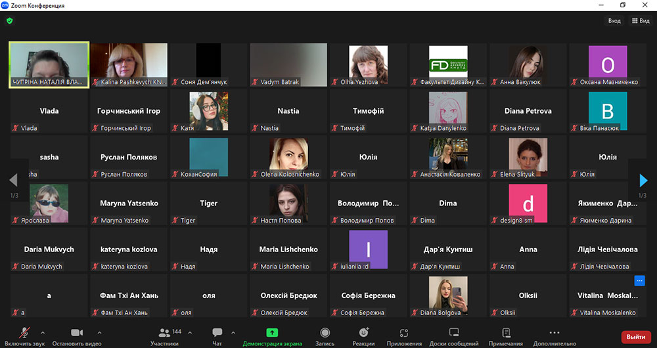Click the Тимофій tile name

click(369, 111)
